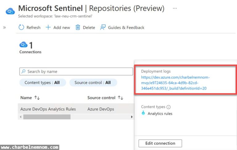Click the Content types info icon
The width and height of the screenshot is (237, 150).
click(x=168, y=107)
